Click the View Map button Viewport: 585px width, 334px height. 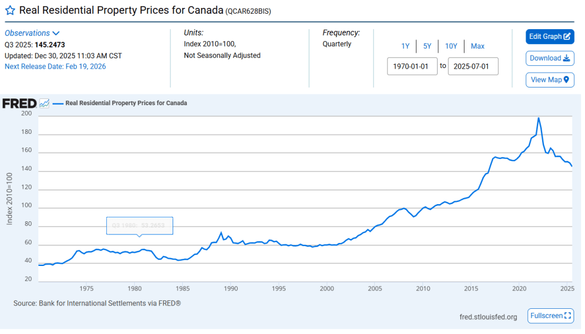(x=550, y=79)
